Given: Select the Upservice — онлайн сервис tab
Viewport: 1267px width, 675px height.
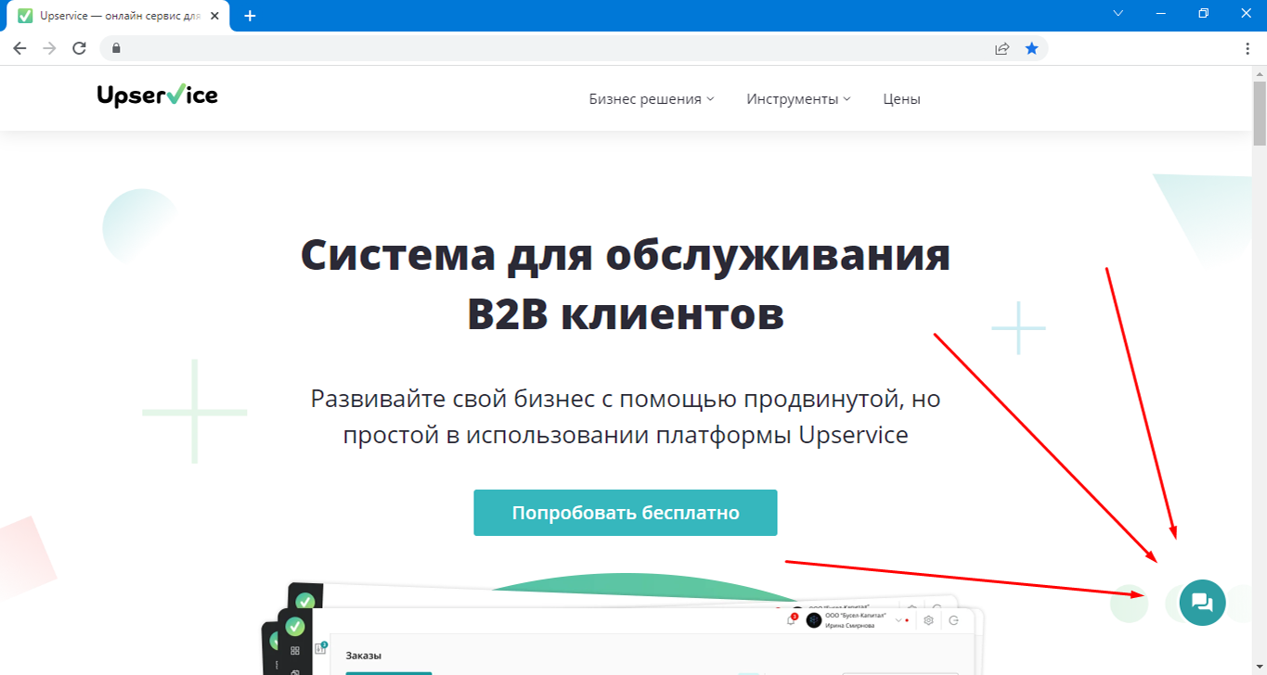Looking at the screenshot, I should 116,16.
